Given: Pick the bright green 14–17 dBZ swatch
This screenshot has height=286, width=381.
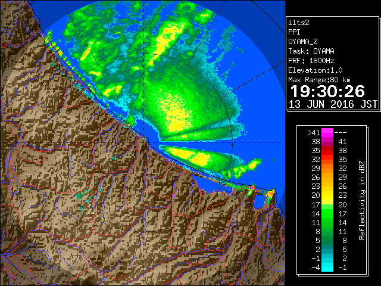Looking at the screenshot, I should tap(327, 213).
